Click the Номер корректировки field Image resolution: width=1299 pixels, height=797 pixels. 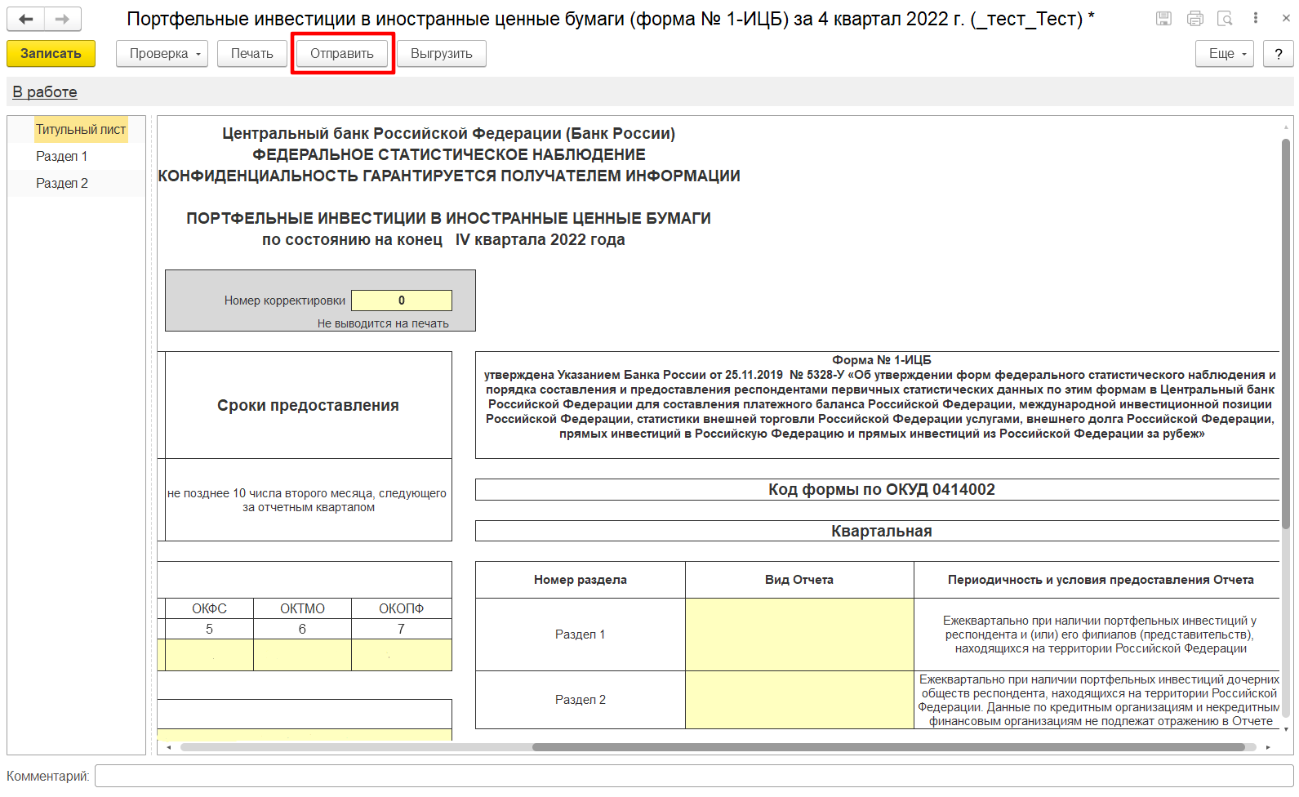point(401,301)
